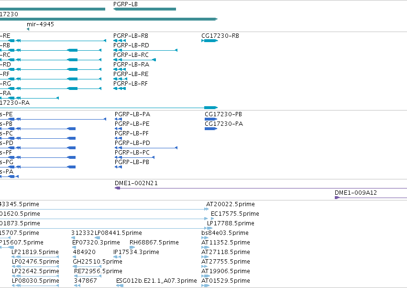Select transcript PGRP-LB-RE label
407x288 pixels.
tap(131, 74)
